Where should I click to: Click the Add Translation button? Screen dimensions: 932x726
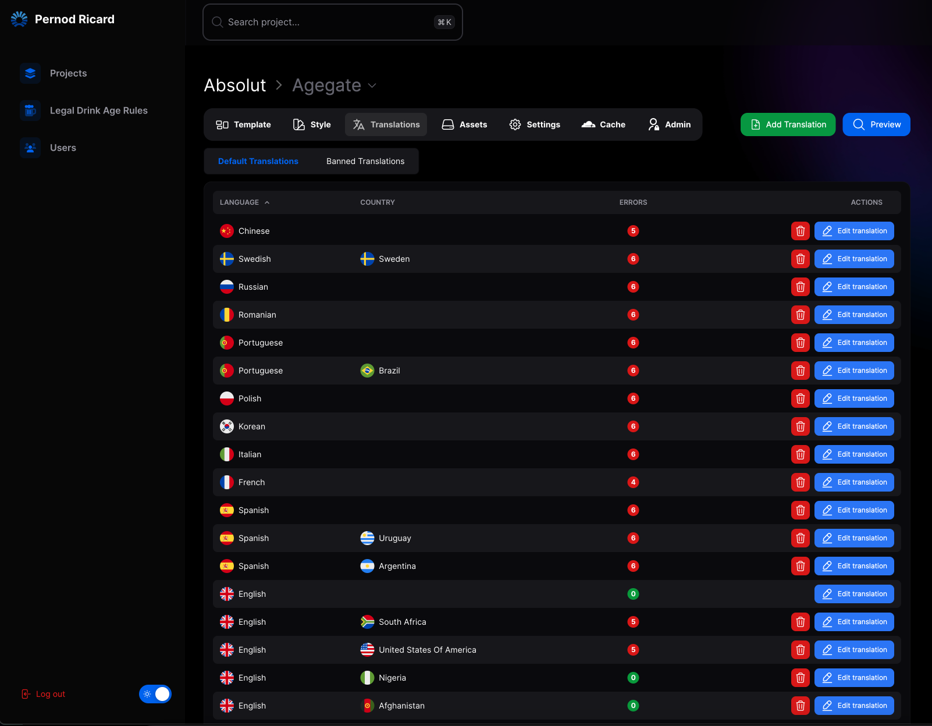788,124
